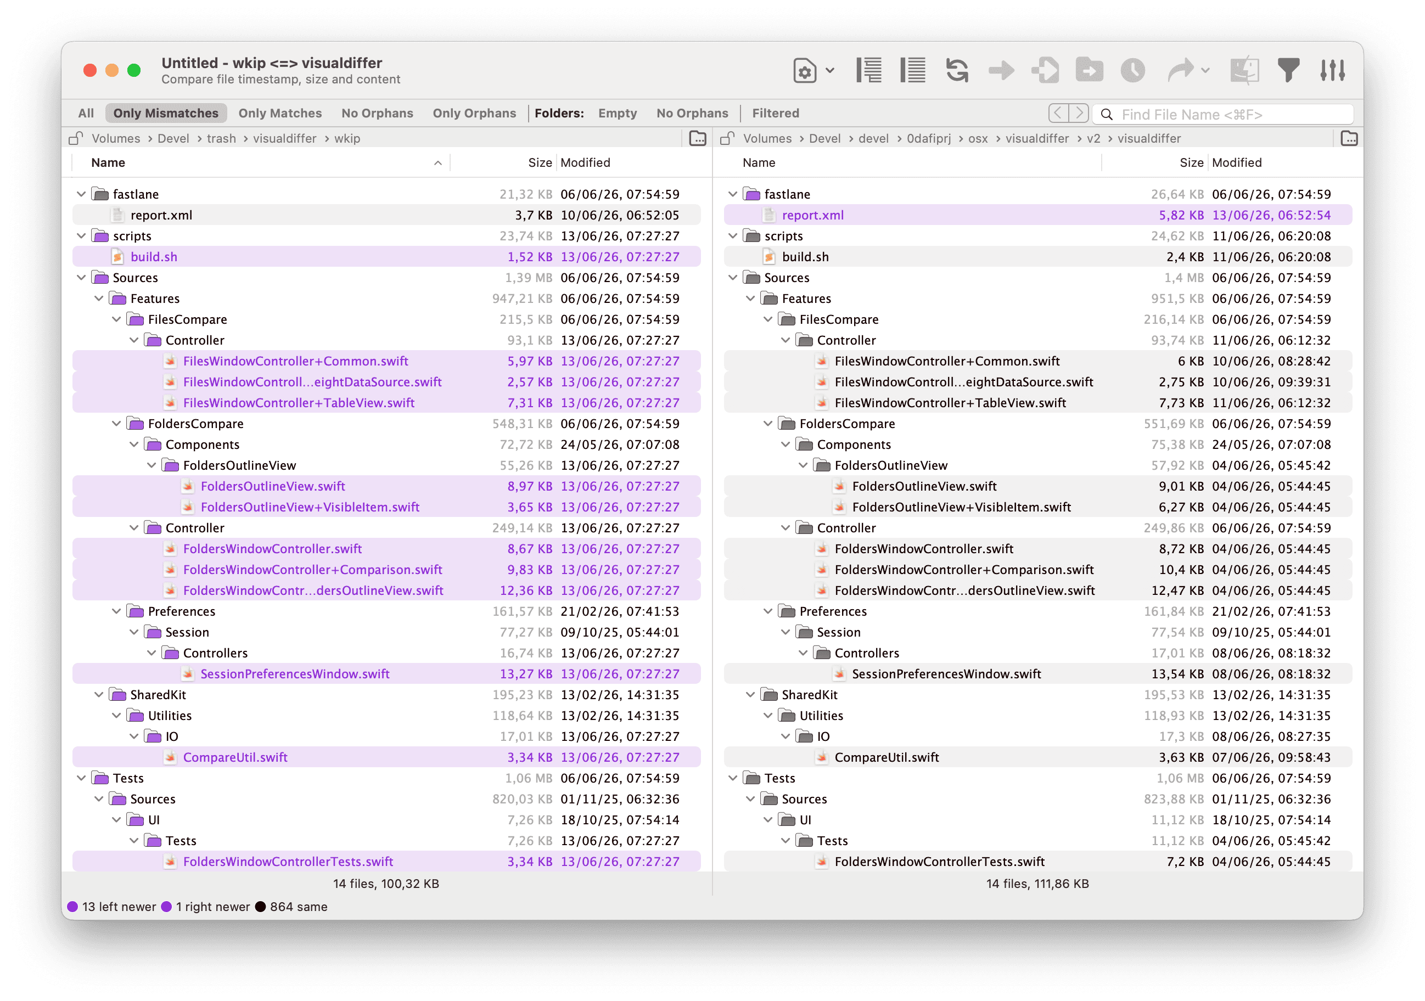
Task: Sort right pane by Name column
Action: point(912,162)
